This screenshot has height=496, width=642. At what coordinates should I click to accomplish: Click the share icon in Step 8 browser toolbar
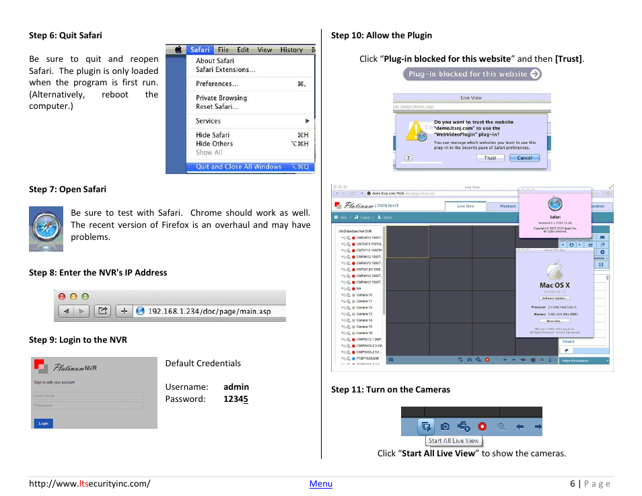pyautogui.click(x=102, y=311)
